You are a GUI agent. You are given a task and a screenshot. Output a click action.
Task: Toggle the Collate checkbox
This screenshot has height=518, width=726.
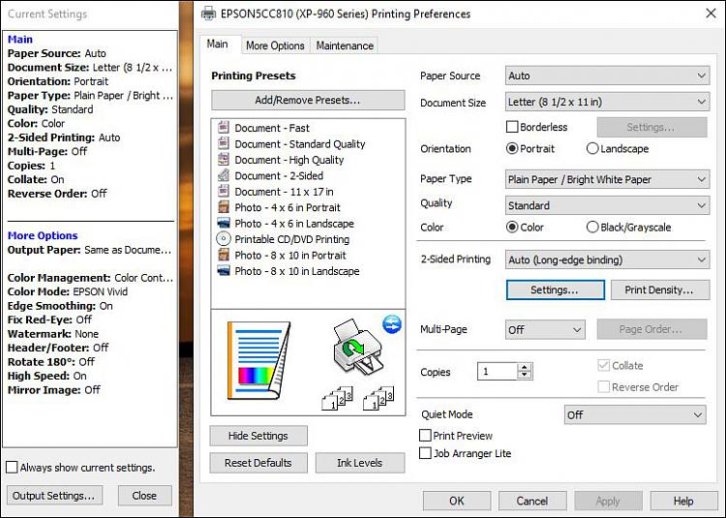(603, 366)
